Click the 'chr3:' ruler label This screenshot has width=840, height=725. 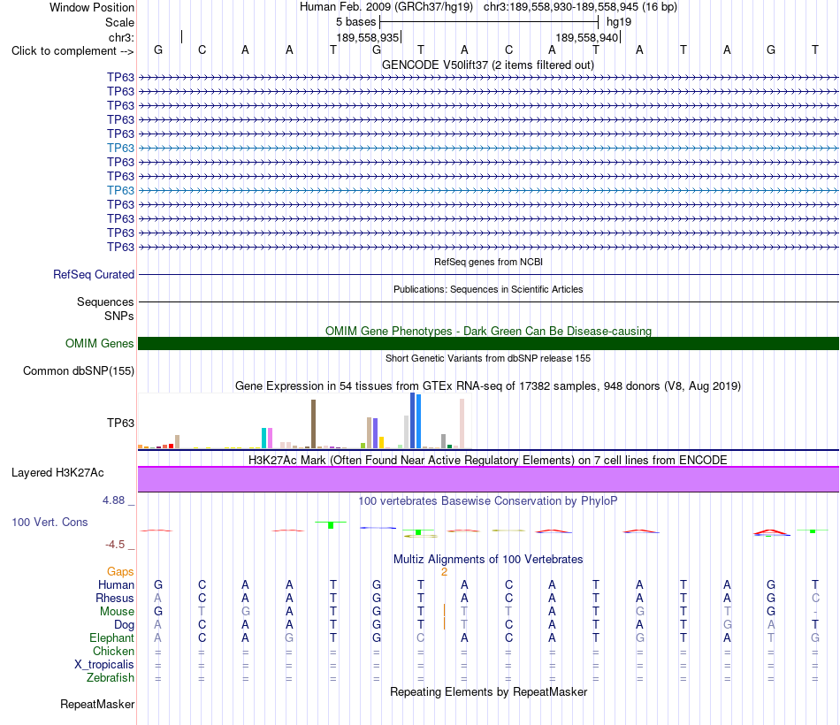121,37
